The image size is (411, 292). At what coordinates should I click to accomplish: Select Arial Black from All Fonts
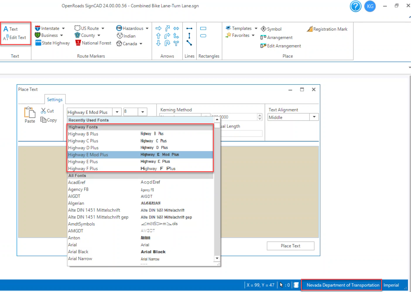[x=78, y=252]
